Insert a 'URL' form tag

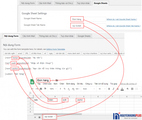click(27, 53)
